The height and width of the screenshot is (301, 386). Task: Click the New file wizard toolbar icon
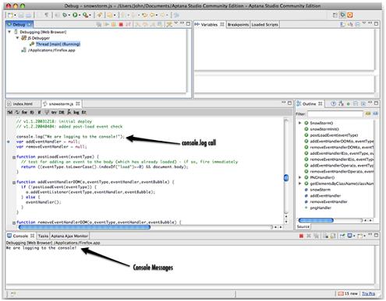(10, 16)
